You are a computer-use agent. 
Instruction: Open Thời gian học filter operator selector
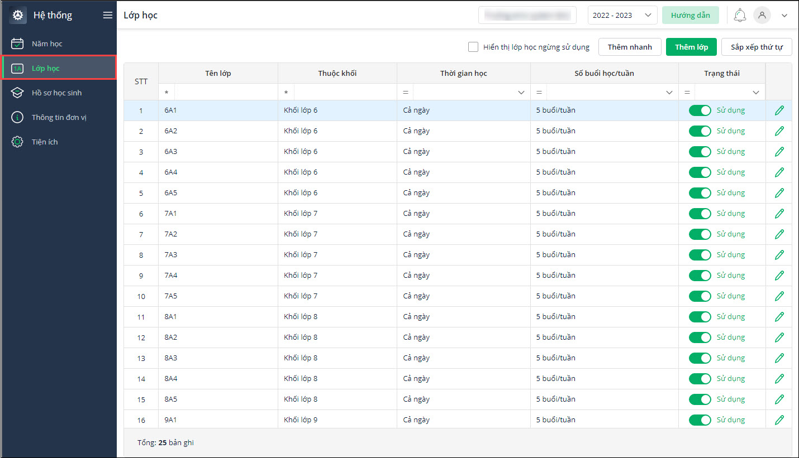coord(406,92)
